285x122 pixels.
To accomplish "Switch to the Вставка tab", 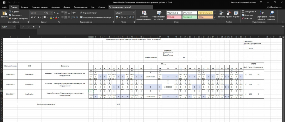I will coord(24,7).
